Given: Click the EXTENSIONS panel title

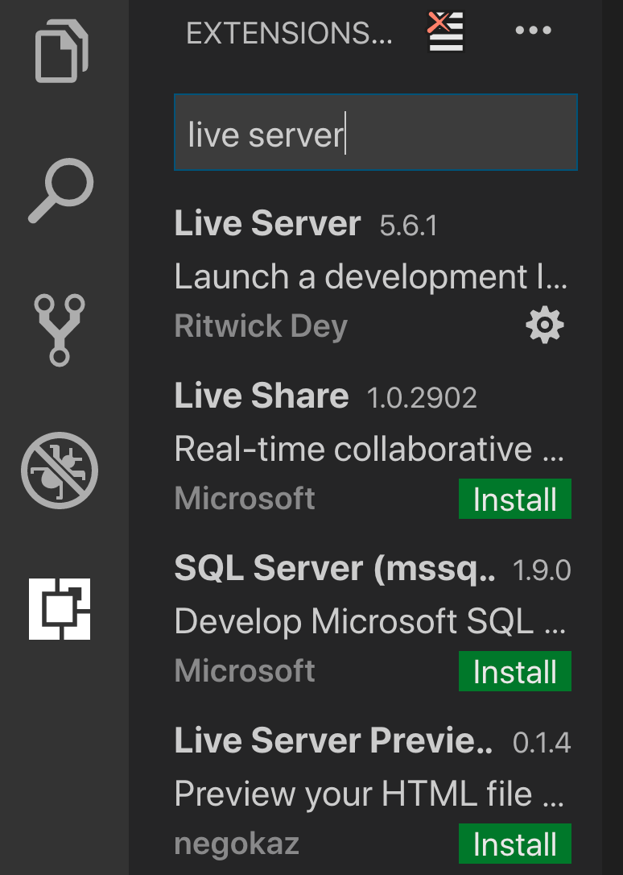Looking at the screenshot, I should 290,32.
